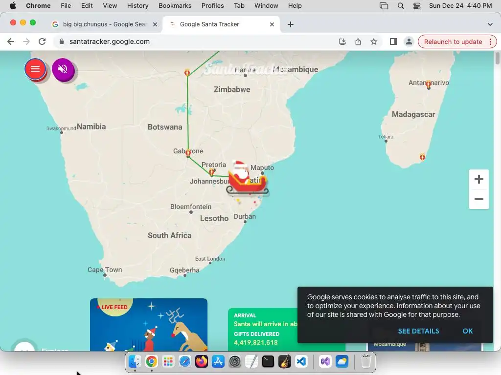Screen dimensions: 501x375
Task: Reload the Santa Tracker page
Action: [42, 42]
